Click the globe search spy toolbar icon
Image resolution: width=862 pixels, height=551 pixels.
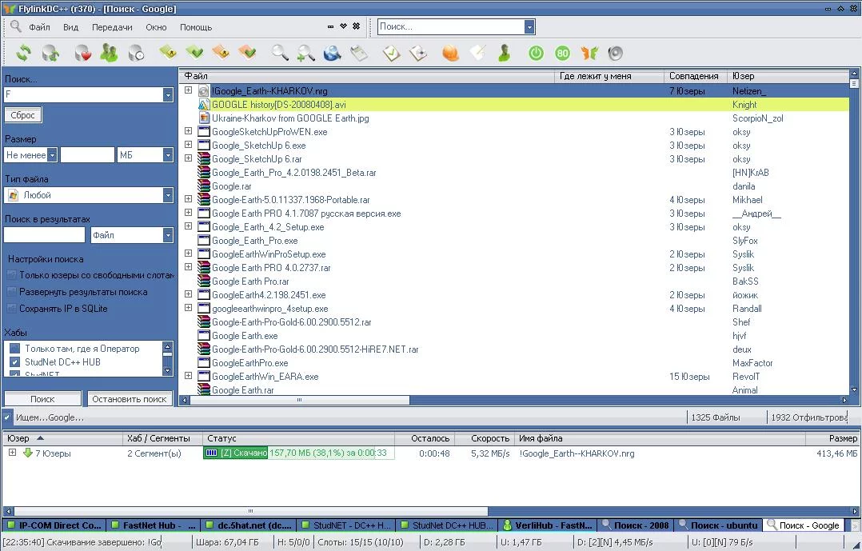point(332,54)
